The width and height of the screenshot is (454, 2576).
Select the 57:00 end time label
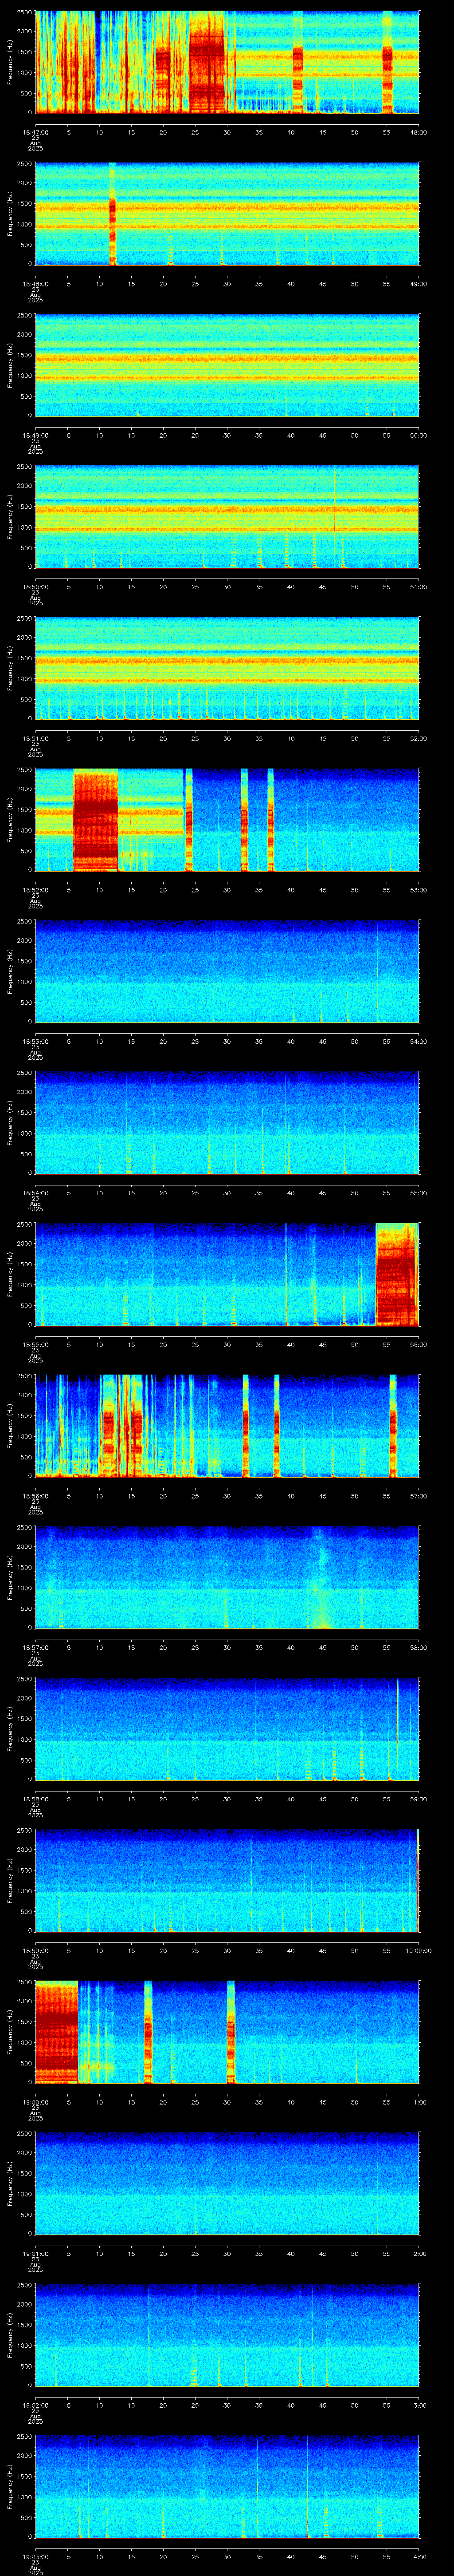coord(418,1495)
